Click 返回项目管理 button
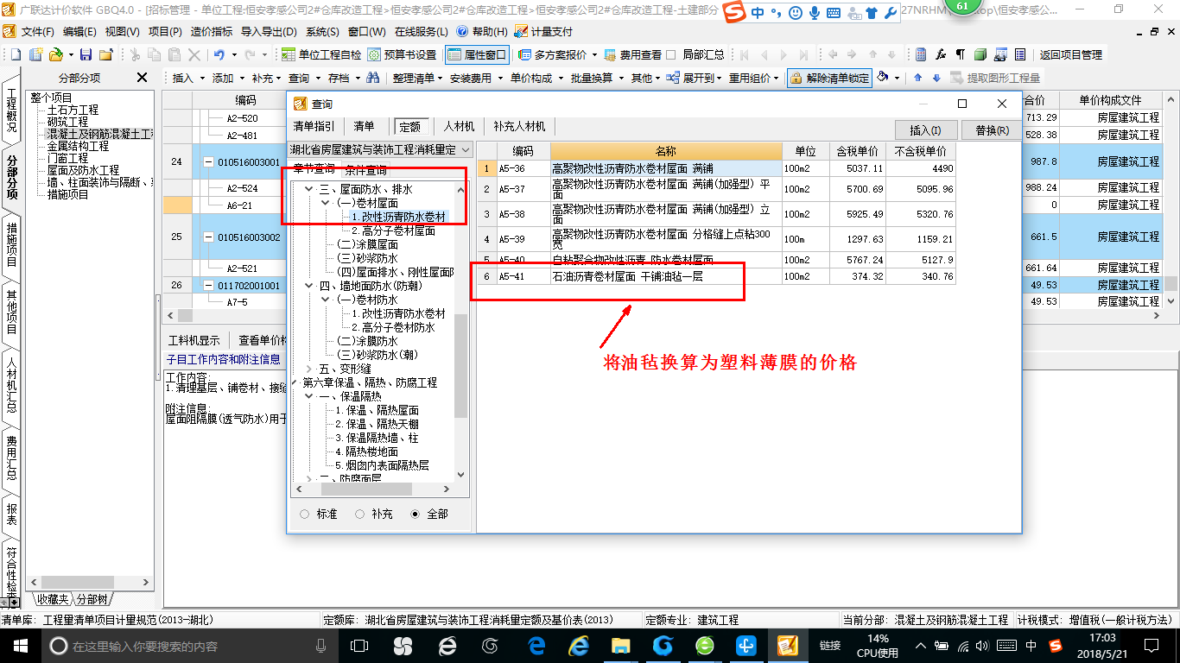The image size is (1180, 663). tap(1070, 54)
